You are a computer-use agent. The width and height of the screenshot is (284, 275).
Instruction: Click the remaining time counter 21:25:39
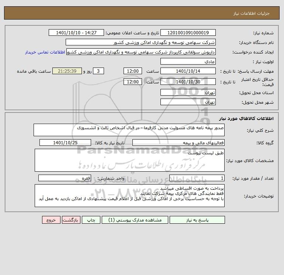point(67,71)
